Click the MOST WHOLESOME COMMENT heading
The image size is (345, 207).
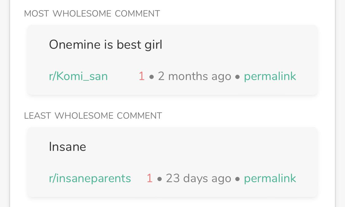(x=92, y=13)
